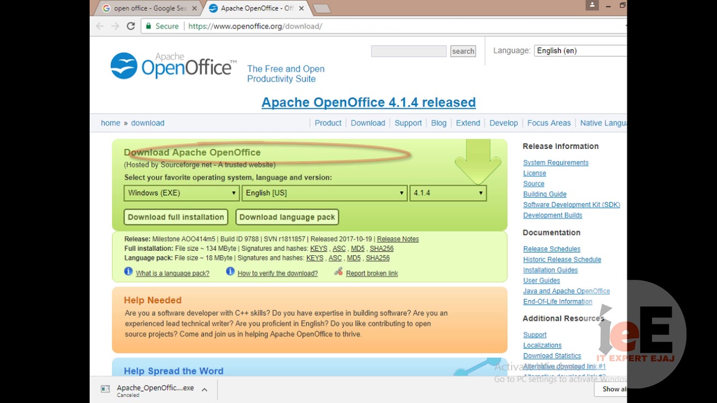Open the Blog menu item

[439, 123]
